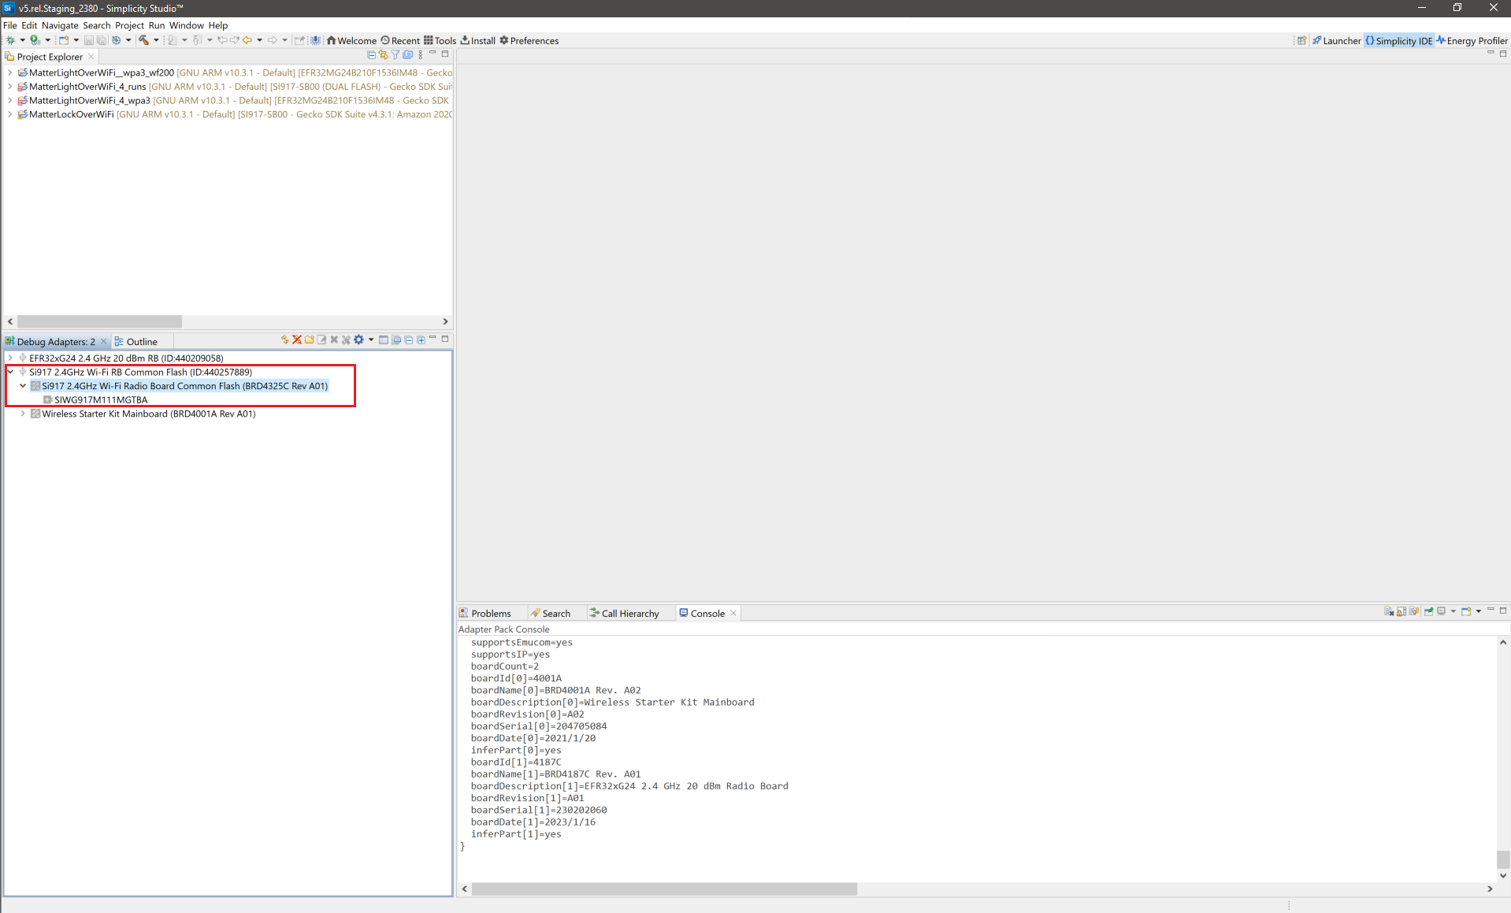1511x913 pixels.
Task: Click the collapse all icon in Project Explorer
Action: tap(371, 55)
